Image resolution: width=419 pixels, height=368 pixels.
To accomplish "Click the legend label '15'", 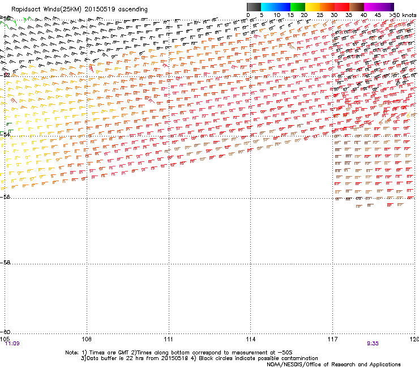I will 290,15.
